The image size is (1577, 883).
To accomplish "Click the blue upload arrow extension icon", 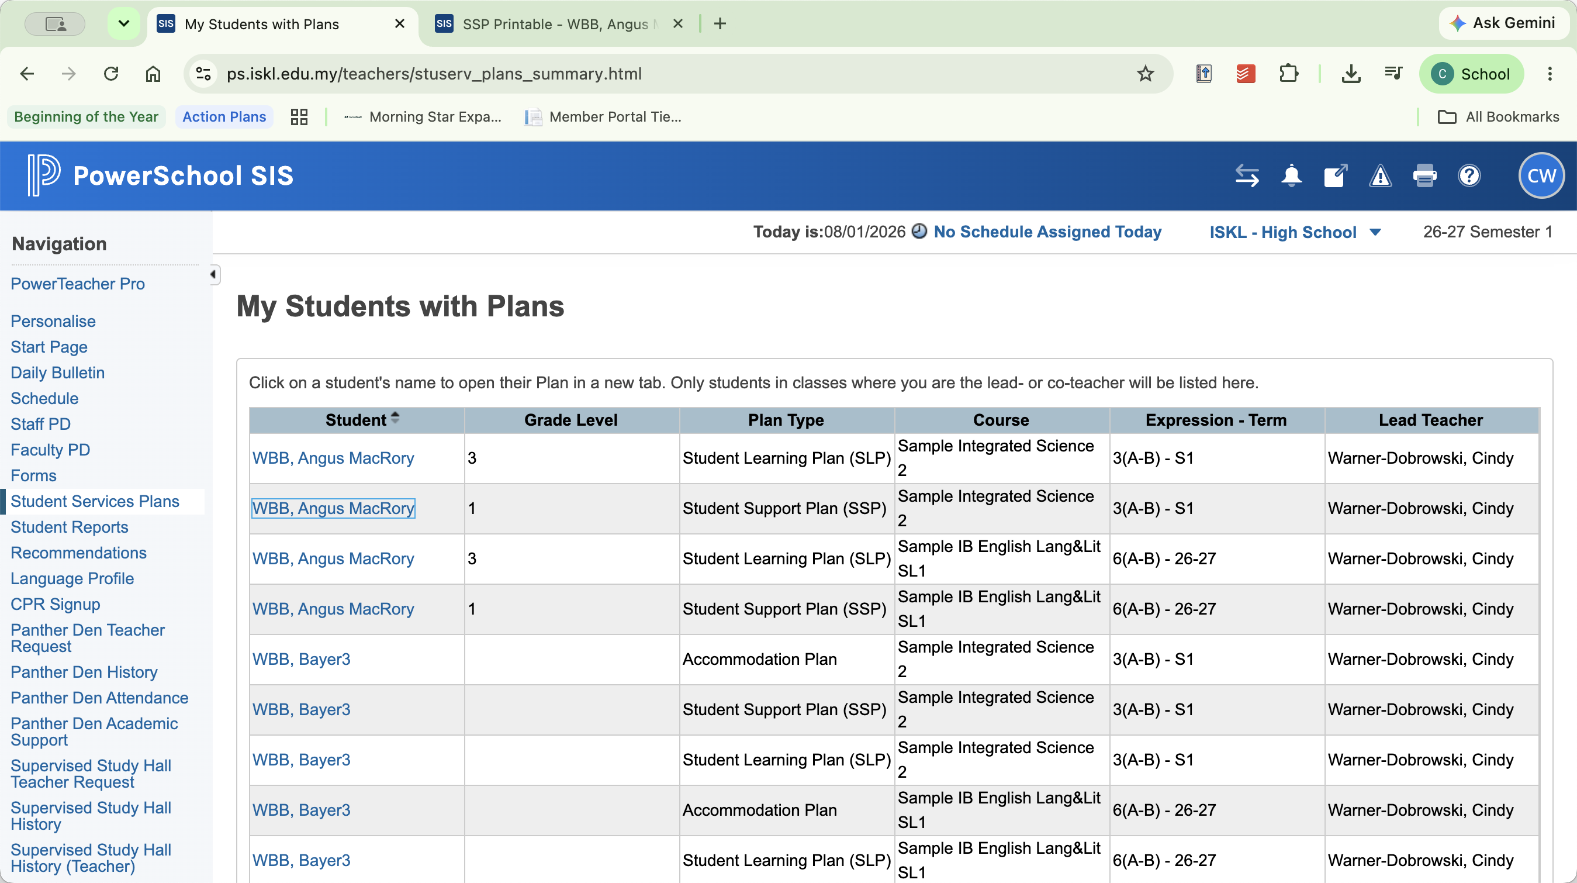I will pos(1204,74).
